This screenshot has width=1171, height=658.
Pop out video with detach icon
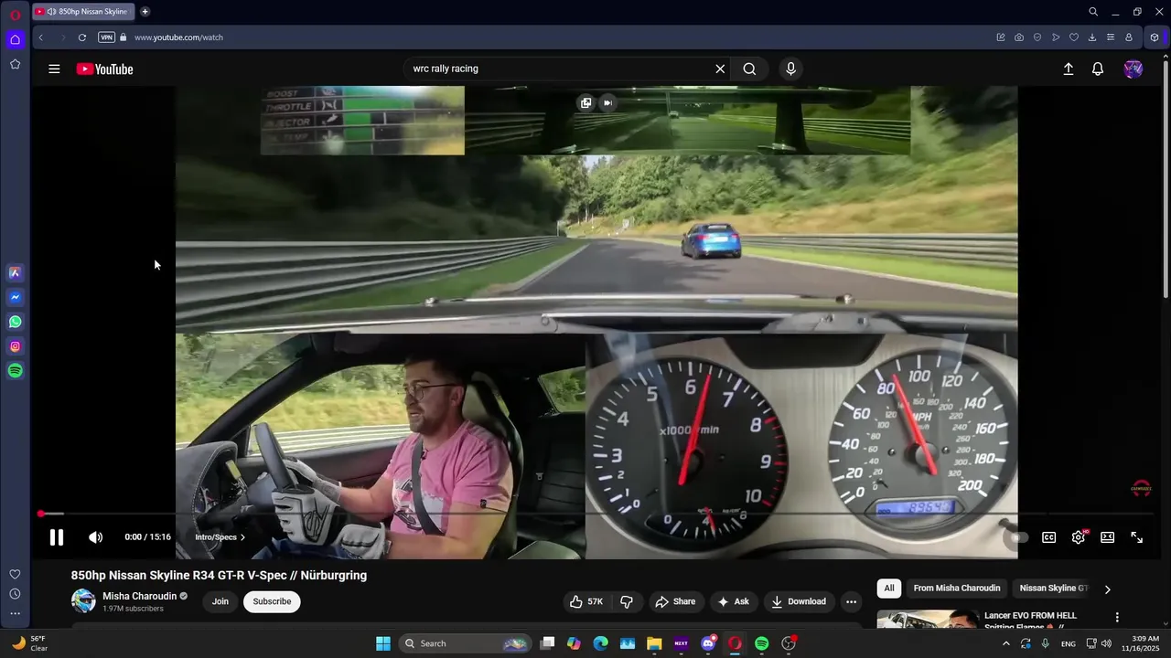tap(585, 102)
